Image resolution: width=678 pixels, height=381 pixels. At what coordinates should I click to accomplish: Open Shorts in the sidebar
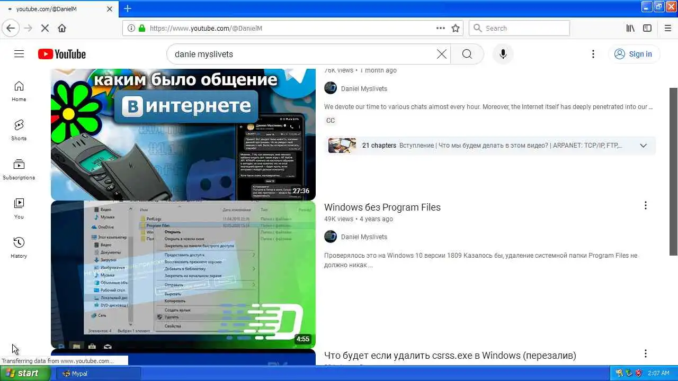(x=19, y=131)
